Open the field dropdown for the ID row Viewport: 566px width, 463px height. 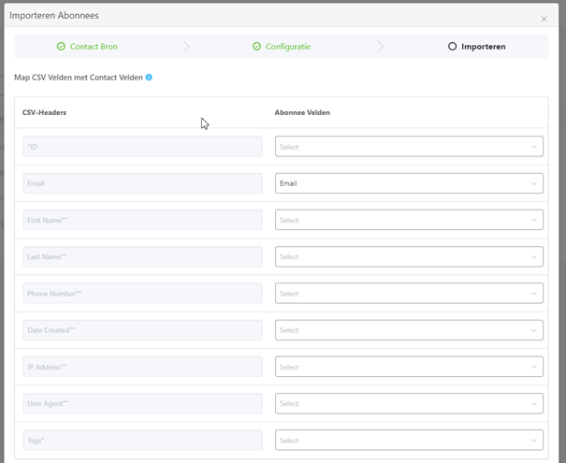coord(409,147)
